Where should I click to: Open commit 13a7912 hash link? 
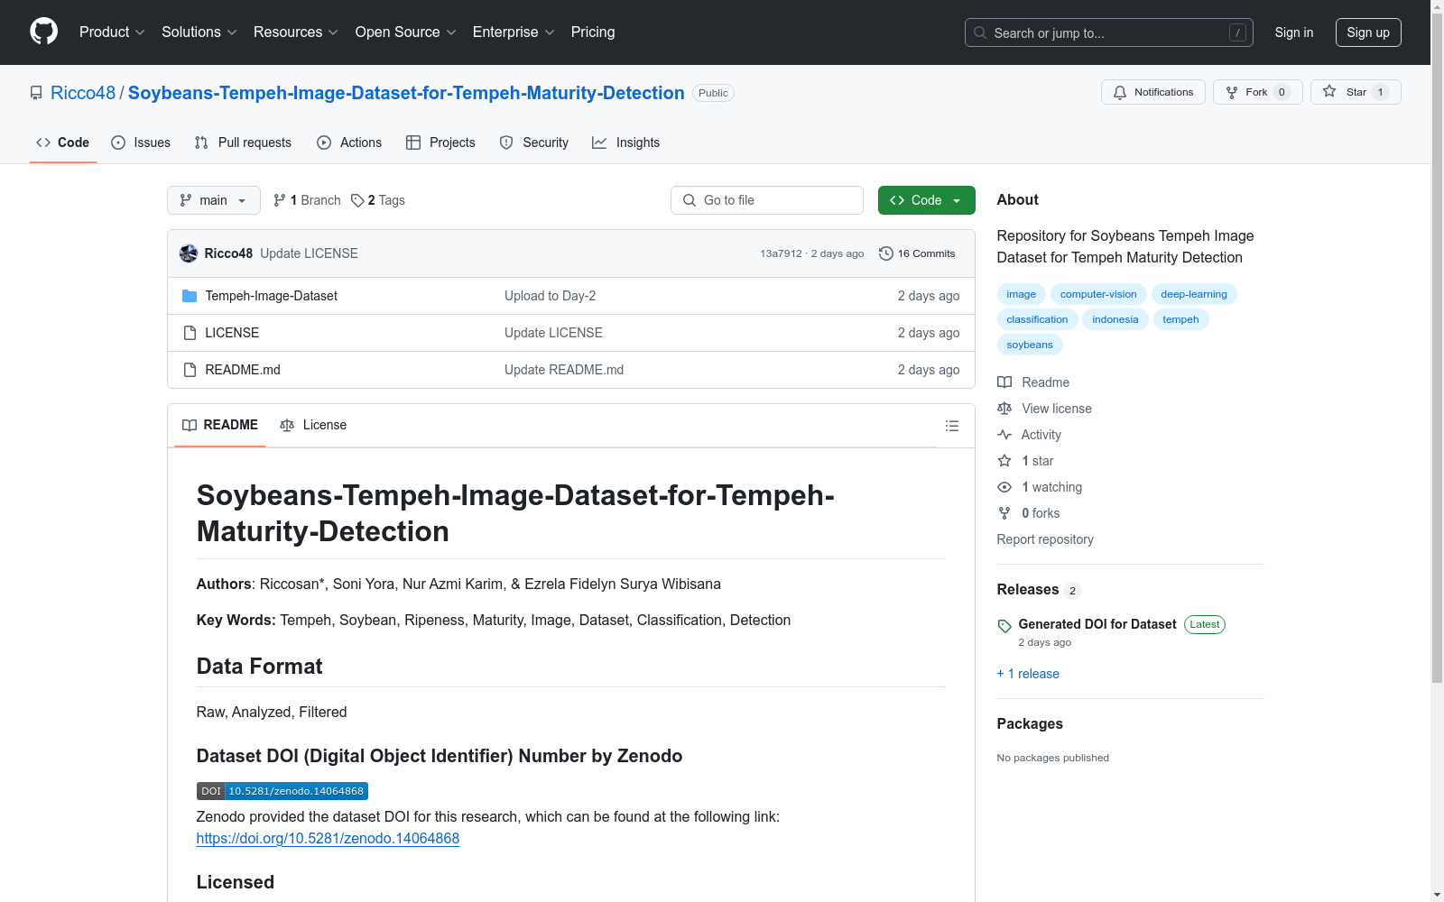point(781,253)
